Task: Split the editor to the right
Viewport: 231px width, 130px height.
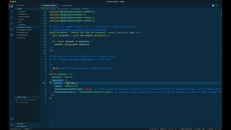Action: click(x=216, y=5)
